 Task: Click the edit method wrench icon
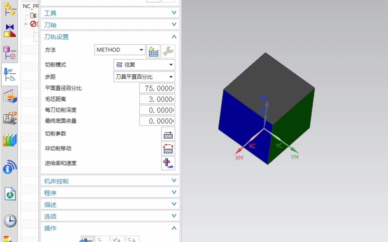tap(168, 51)
